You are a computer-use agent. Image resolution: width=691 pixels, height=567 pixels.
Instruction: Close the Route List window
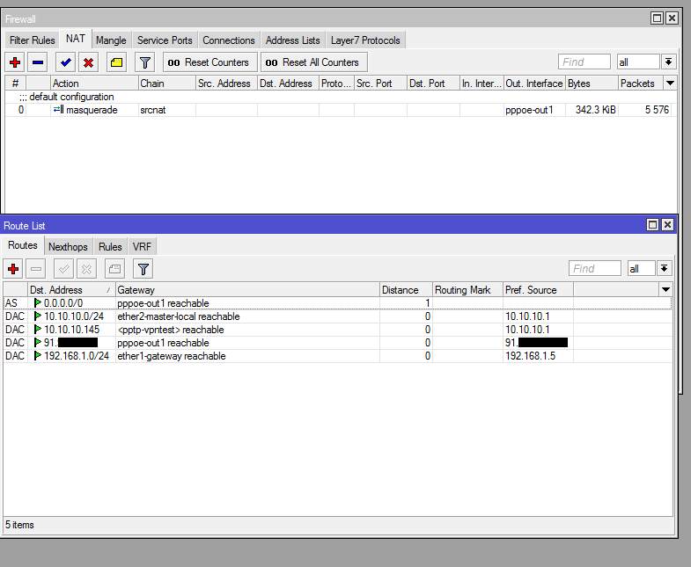pyautogui.click(x=667, y=225)
